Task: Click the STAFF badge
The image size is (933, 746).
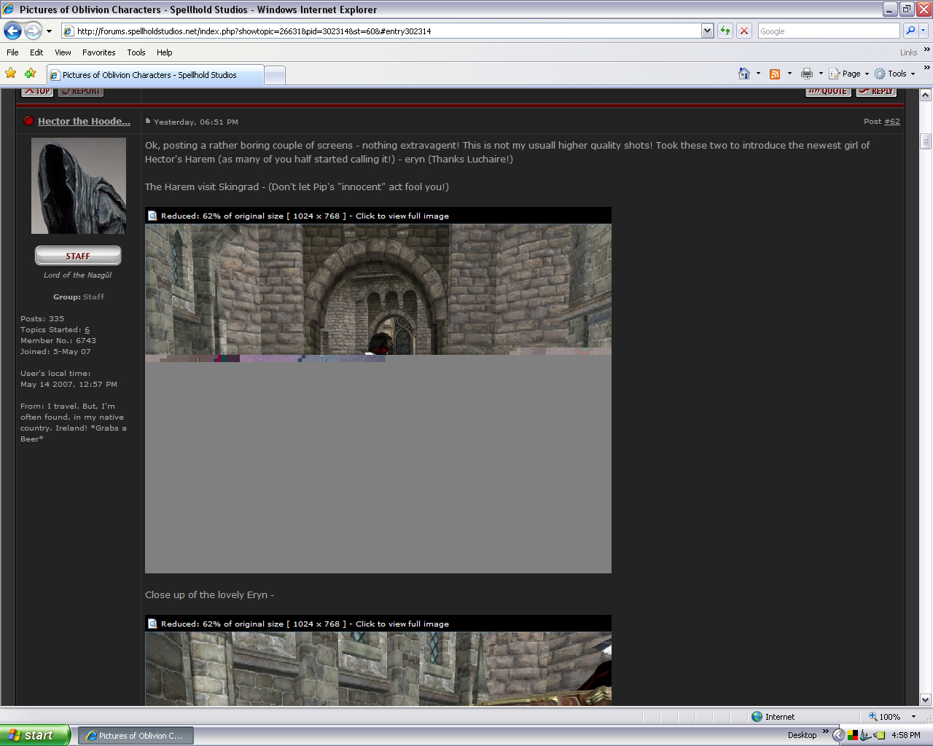Action: pos(78,256)
